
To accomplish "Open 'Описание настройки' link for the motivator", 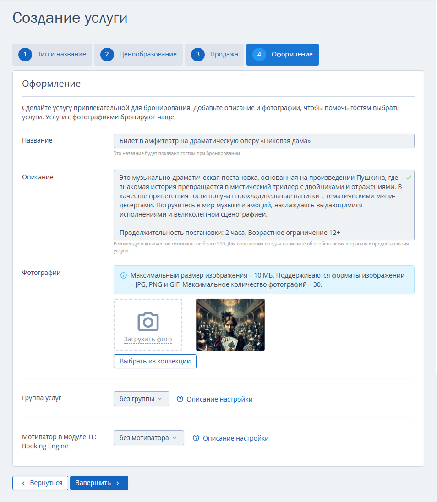I will pos(236,438).
